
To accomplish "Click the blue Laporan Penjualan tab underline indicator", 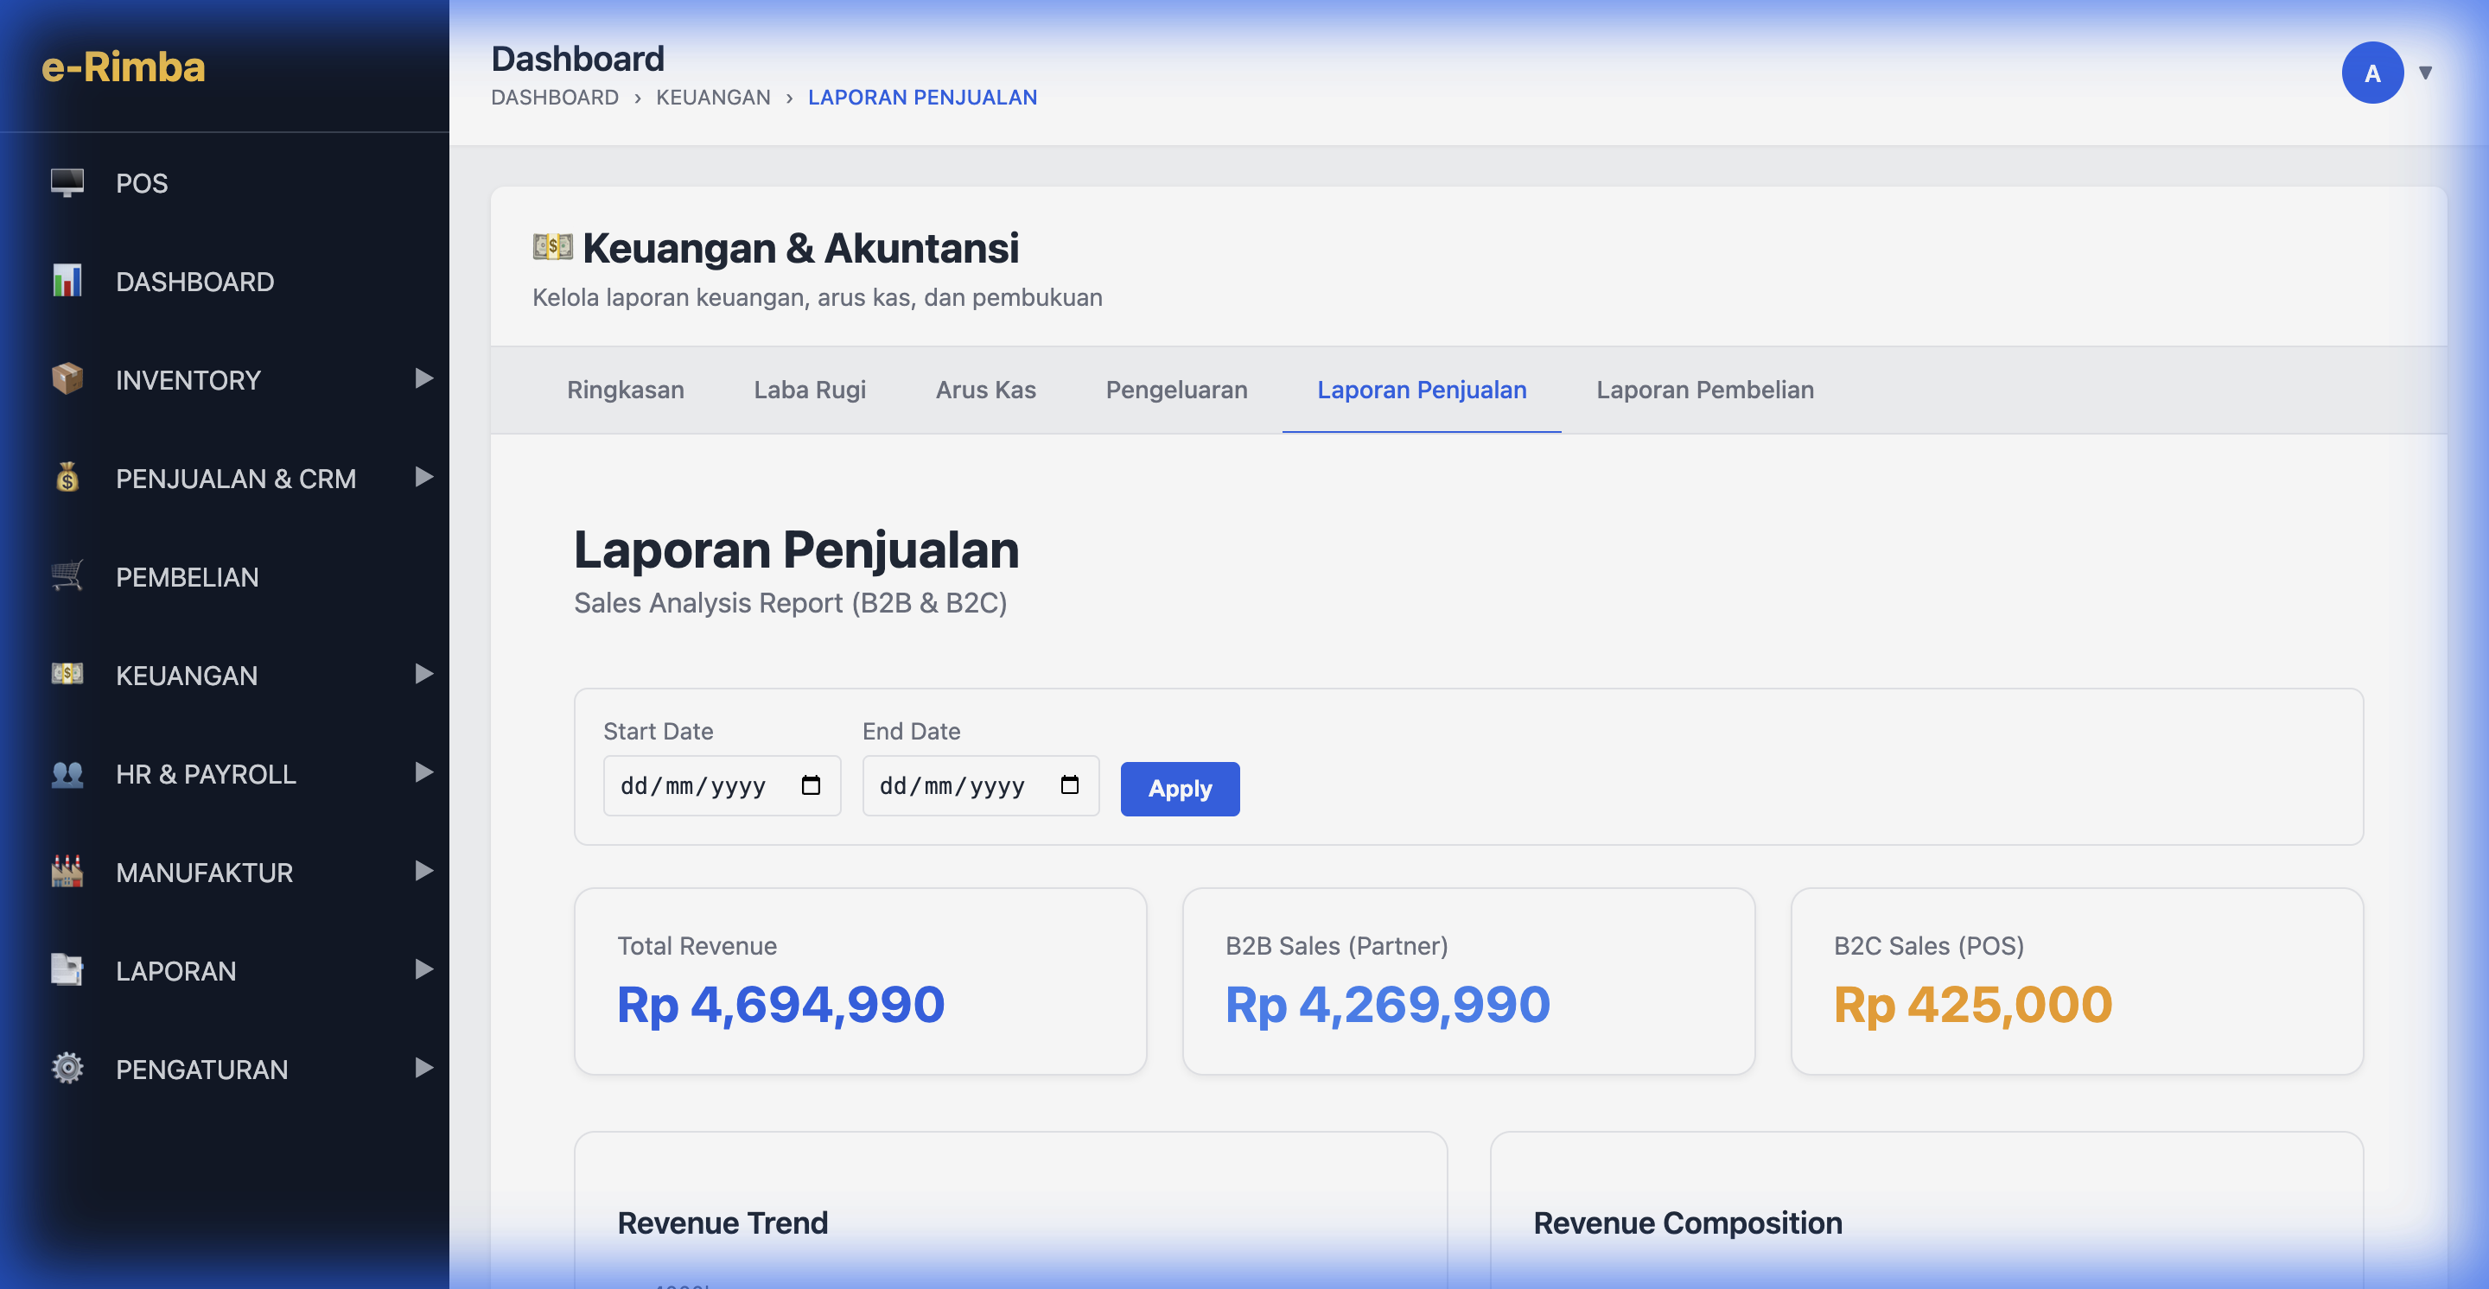I will [1422, 435].
